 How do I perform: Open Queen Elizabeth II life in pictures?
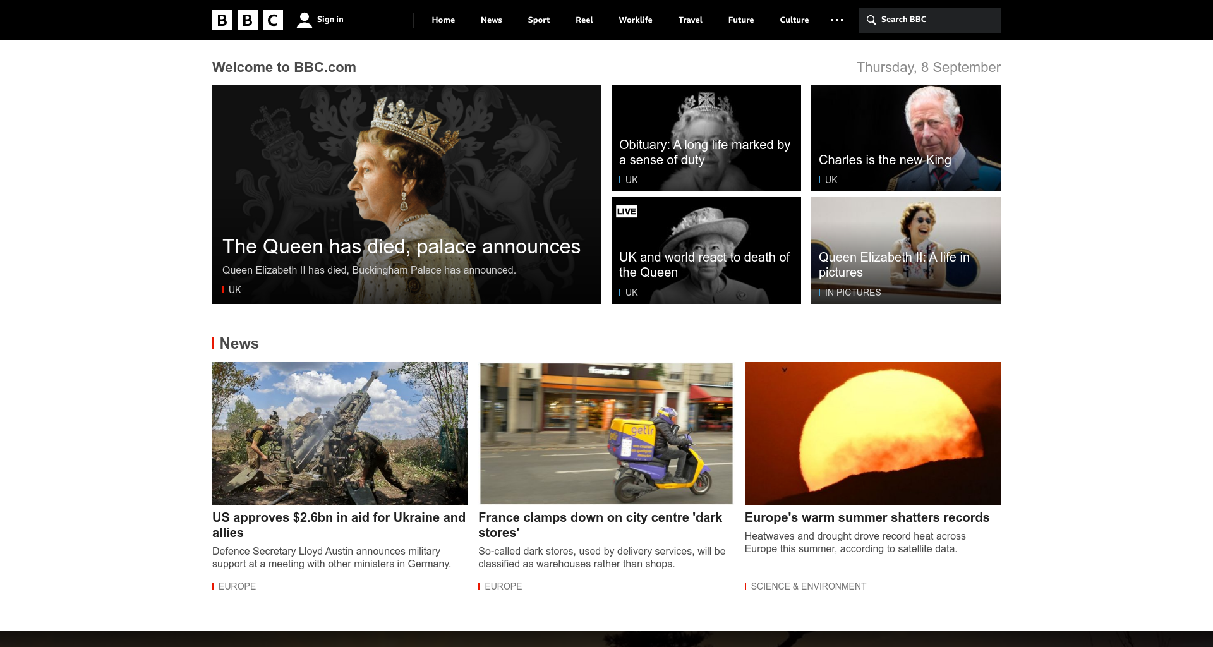tap(893, 265)
